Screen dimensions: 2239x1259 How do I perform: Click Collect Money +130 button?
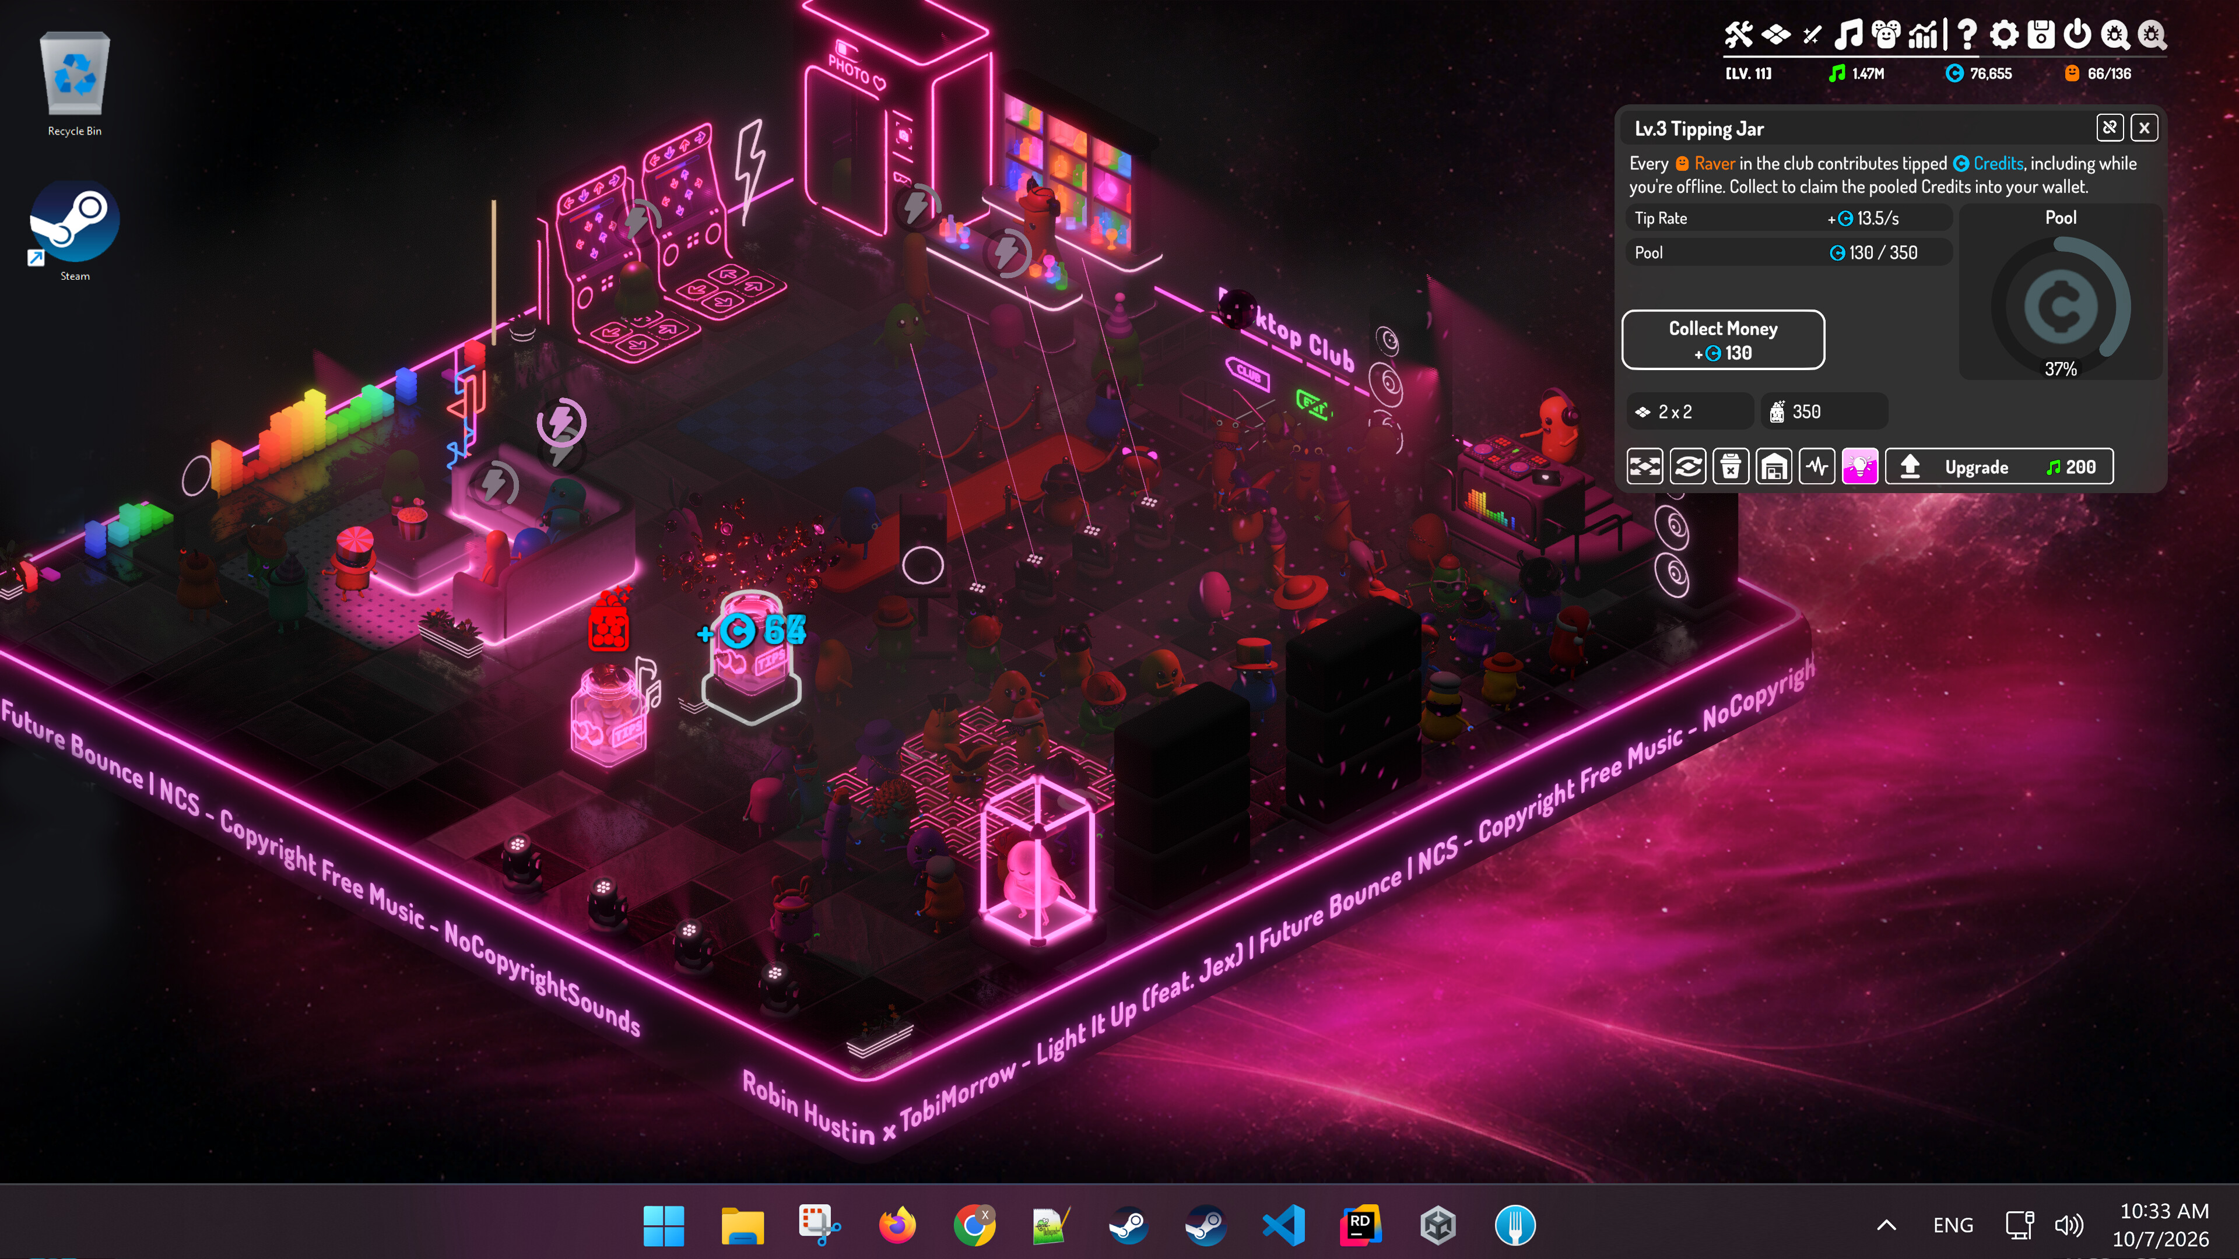click(1723, 340)
